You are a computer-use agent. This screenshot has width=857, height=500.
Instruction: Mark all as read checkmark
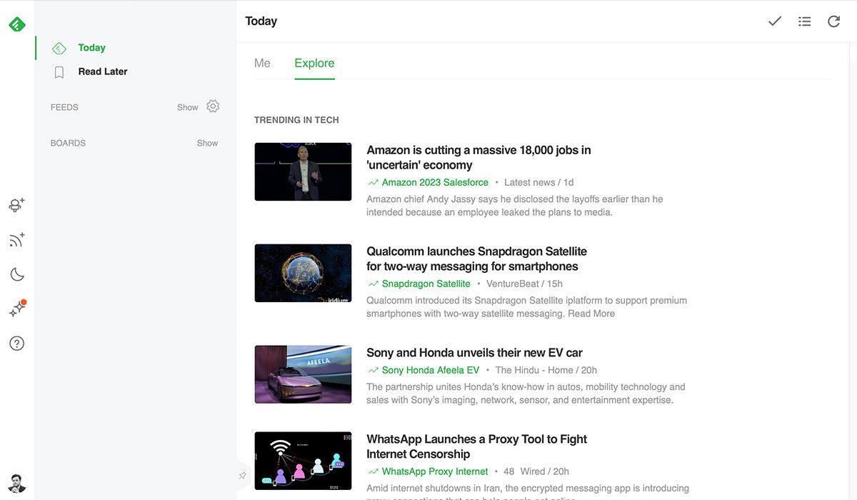pyautogui.click(x=775, y=21)
